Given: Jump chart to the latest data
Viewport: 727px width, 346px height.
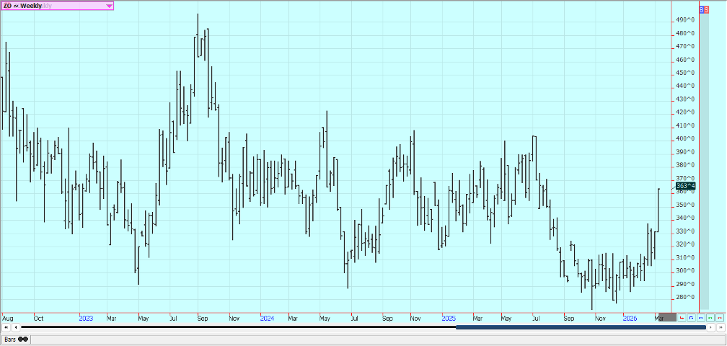Looking at the screenshot, I should [x=721, y=327].
